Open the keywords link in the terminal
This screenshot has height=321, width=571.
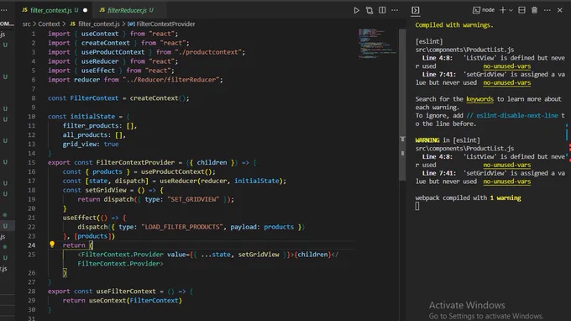point(480,99)
